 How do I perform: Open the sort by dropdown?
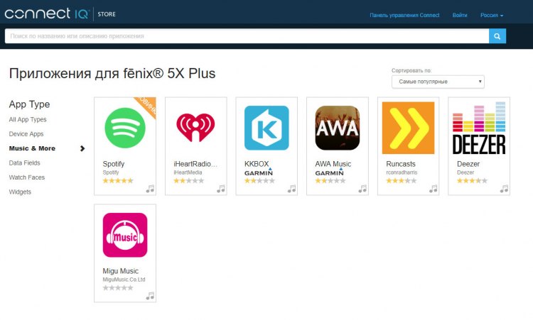(438, 82)
